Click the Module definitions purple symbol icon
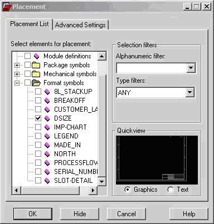The image size is (214, 224). tap(37, 56)
